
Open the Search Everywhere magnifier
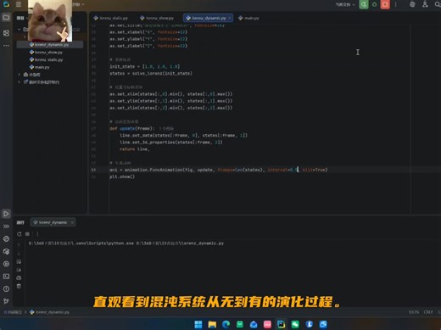click(x=438, y=4)
